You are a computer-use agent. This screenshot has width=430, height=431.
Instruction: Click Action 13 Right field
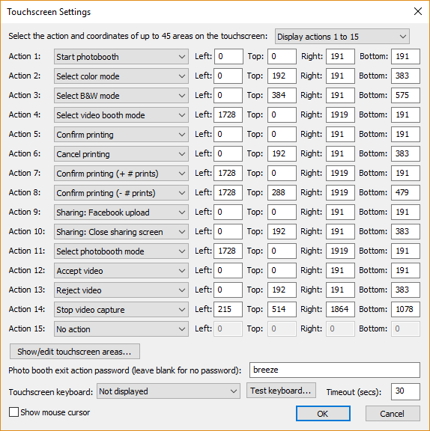coord(340,290)
